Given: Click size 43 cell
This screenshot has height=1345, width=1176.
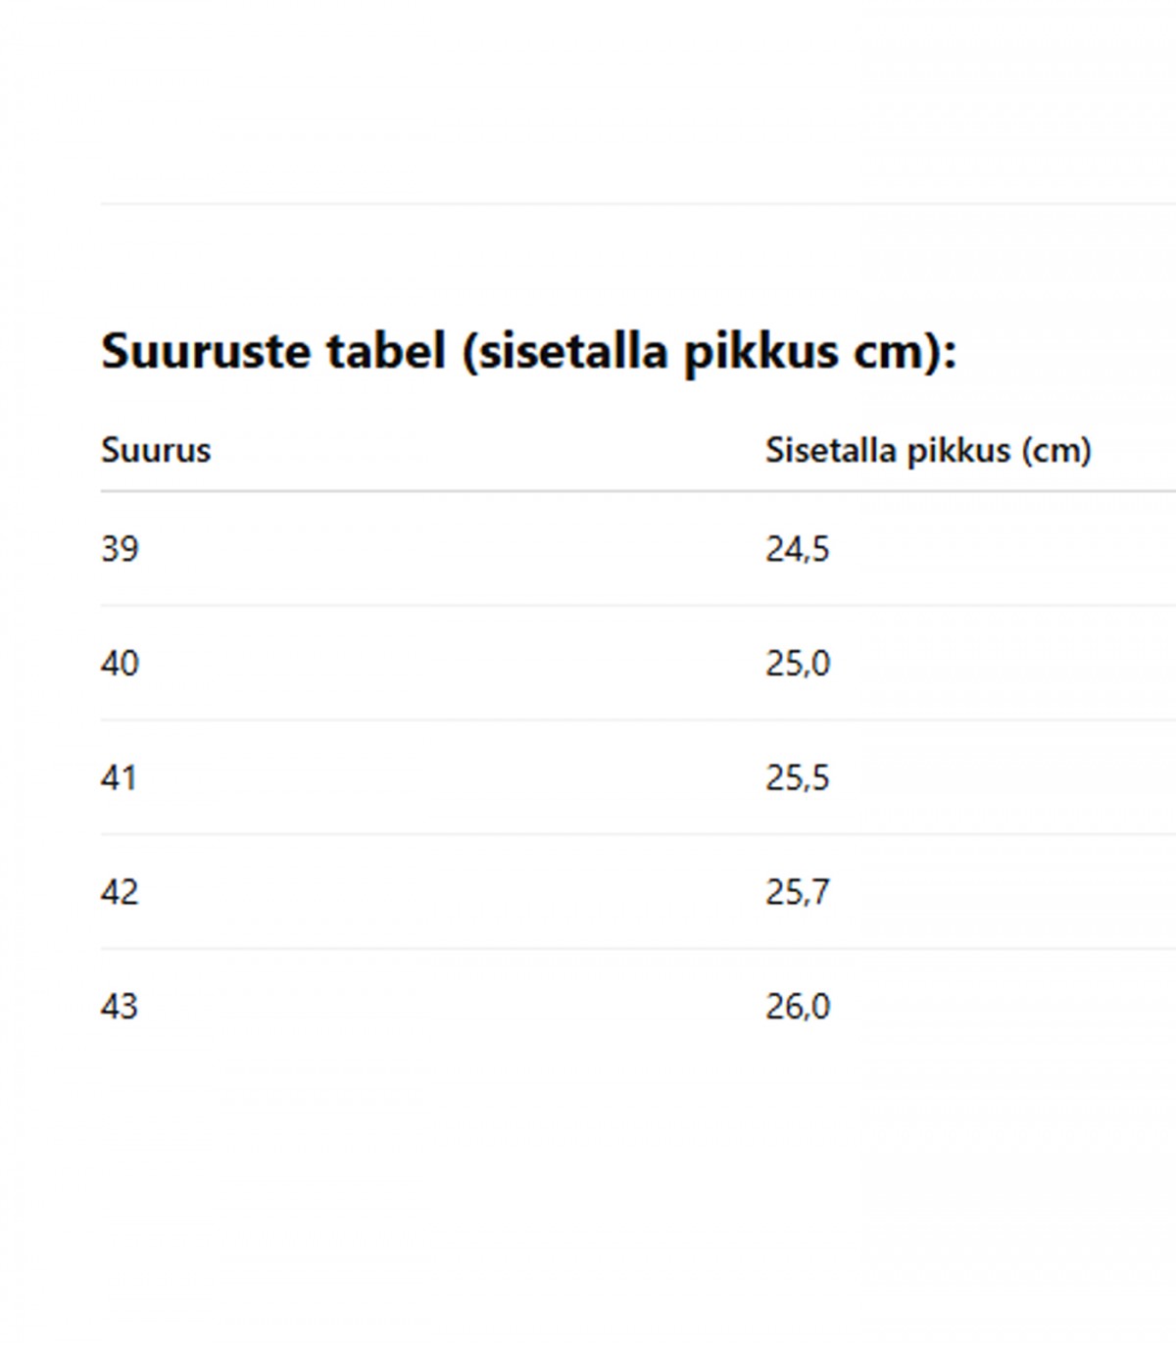Looking at the screenshot, I should point(120,1007).
